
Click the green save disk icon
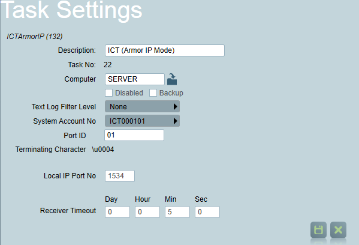click(x=318, y=229)
